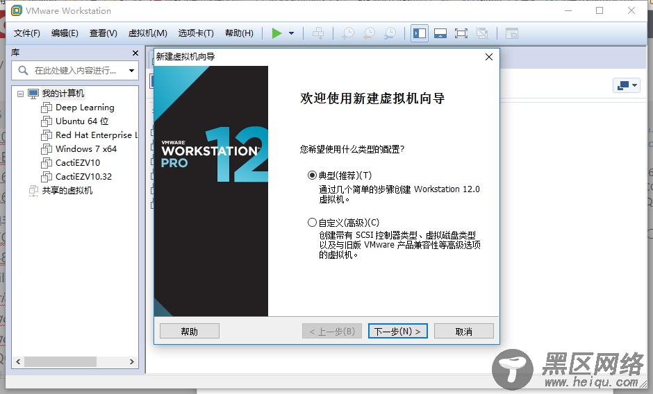The height and width of the screenshot is (394, 653).
Task: Maximize the VMware Workstation window
Action: pyautogui.click(x=600, y=10)
